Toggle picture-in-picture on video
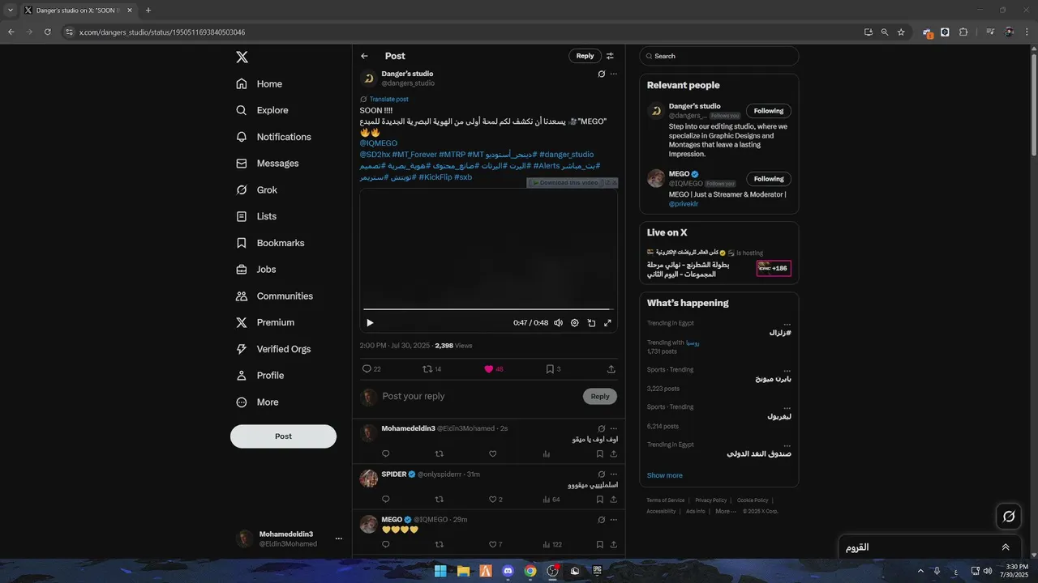1038x583 pixels. click(591, 323)
